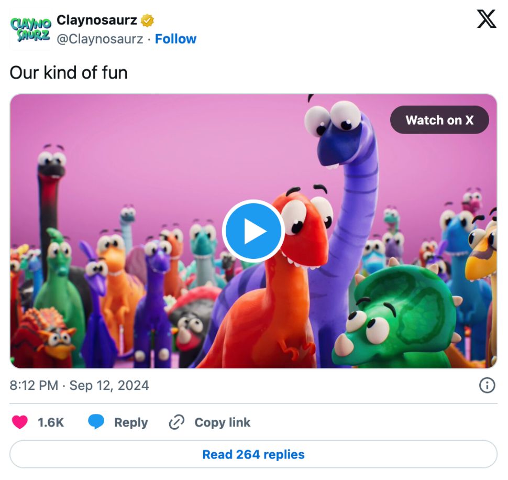The height and width of the screenshot is (480, 508).
Task: Follow the Claynosaurz account
Action: (175, 39)
